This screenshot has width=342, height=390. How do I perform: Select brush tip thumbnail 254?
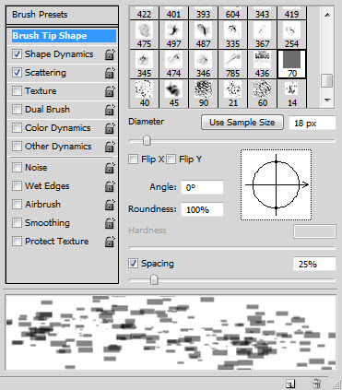tap(291, 35)
